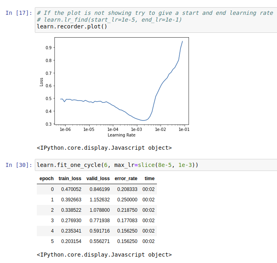Select train_loss value 0.470052 in epoch 0

tap(71, 189)
